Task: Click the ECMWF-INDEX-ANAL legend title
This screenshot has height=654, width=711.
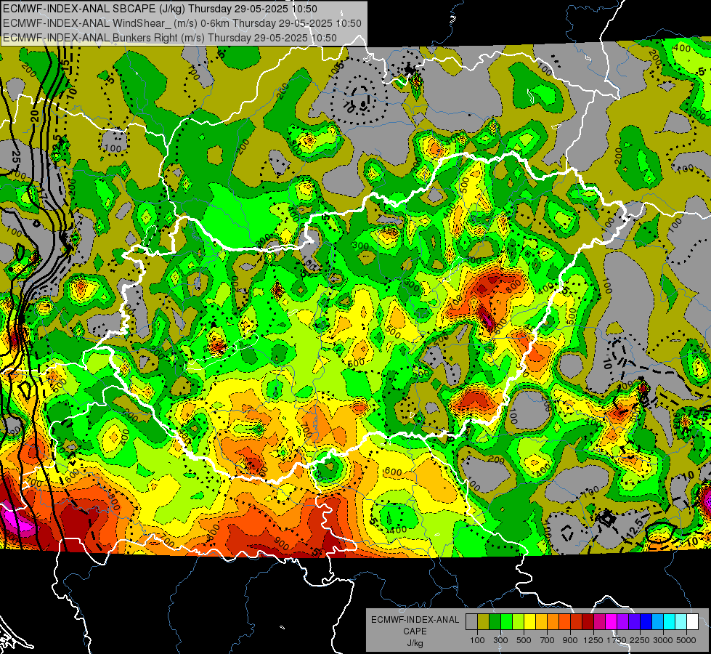Action: point(415,620)
